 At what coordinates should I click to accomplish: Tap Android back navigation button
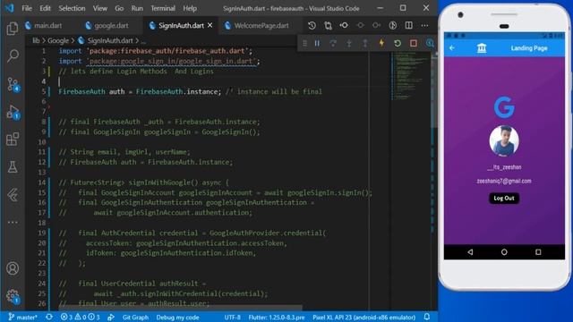click(470, 252)
